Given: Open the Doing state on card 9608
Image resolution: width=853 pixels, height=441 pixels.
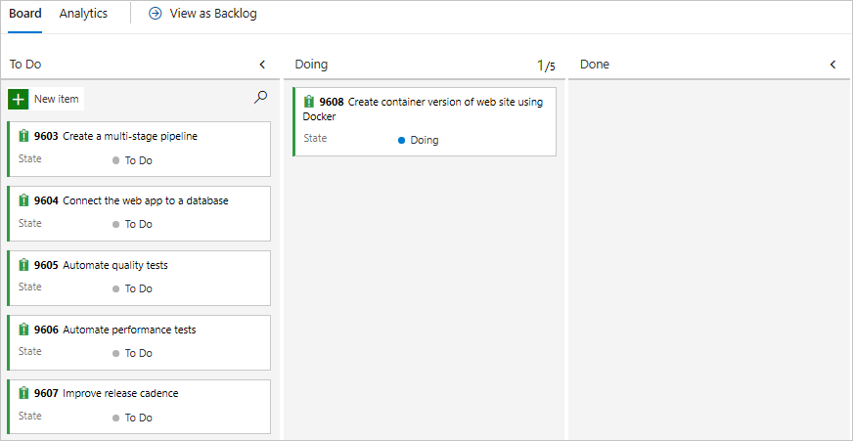Looking at the screenshot, I should tap(424, 140).
